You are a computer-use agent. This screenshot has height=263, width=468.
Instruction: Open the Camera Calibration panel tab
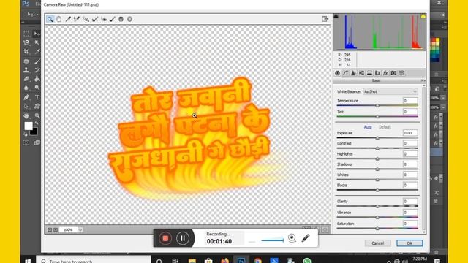393,73
